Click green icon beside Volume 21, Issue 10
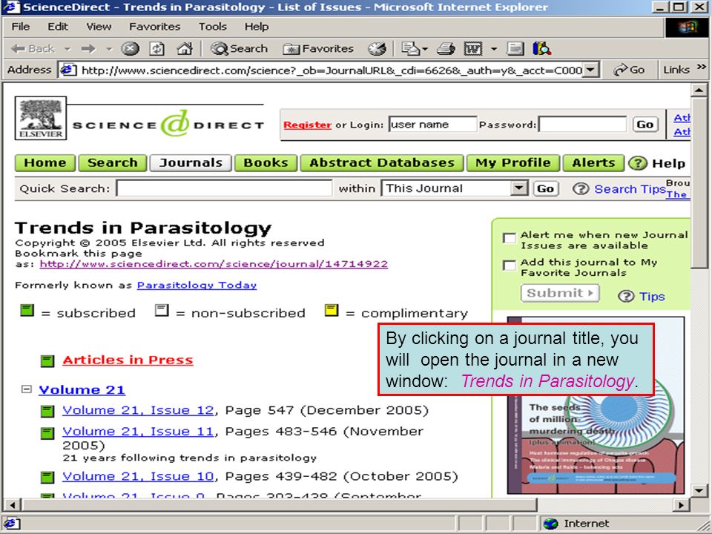 point(47,477)
